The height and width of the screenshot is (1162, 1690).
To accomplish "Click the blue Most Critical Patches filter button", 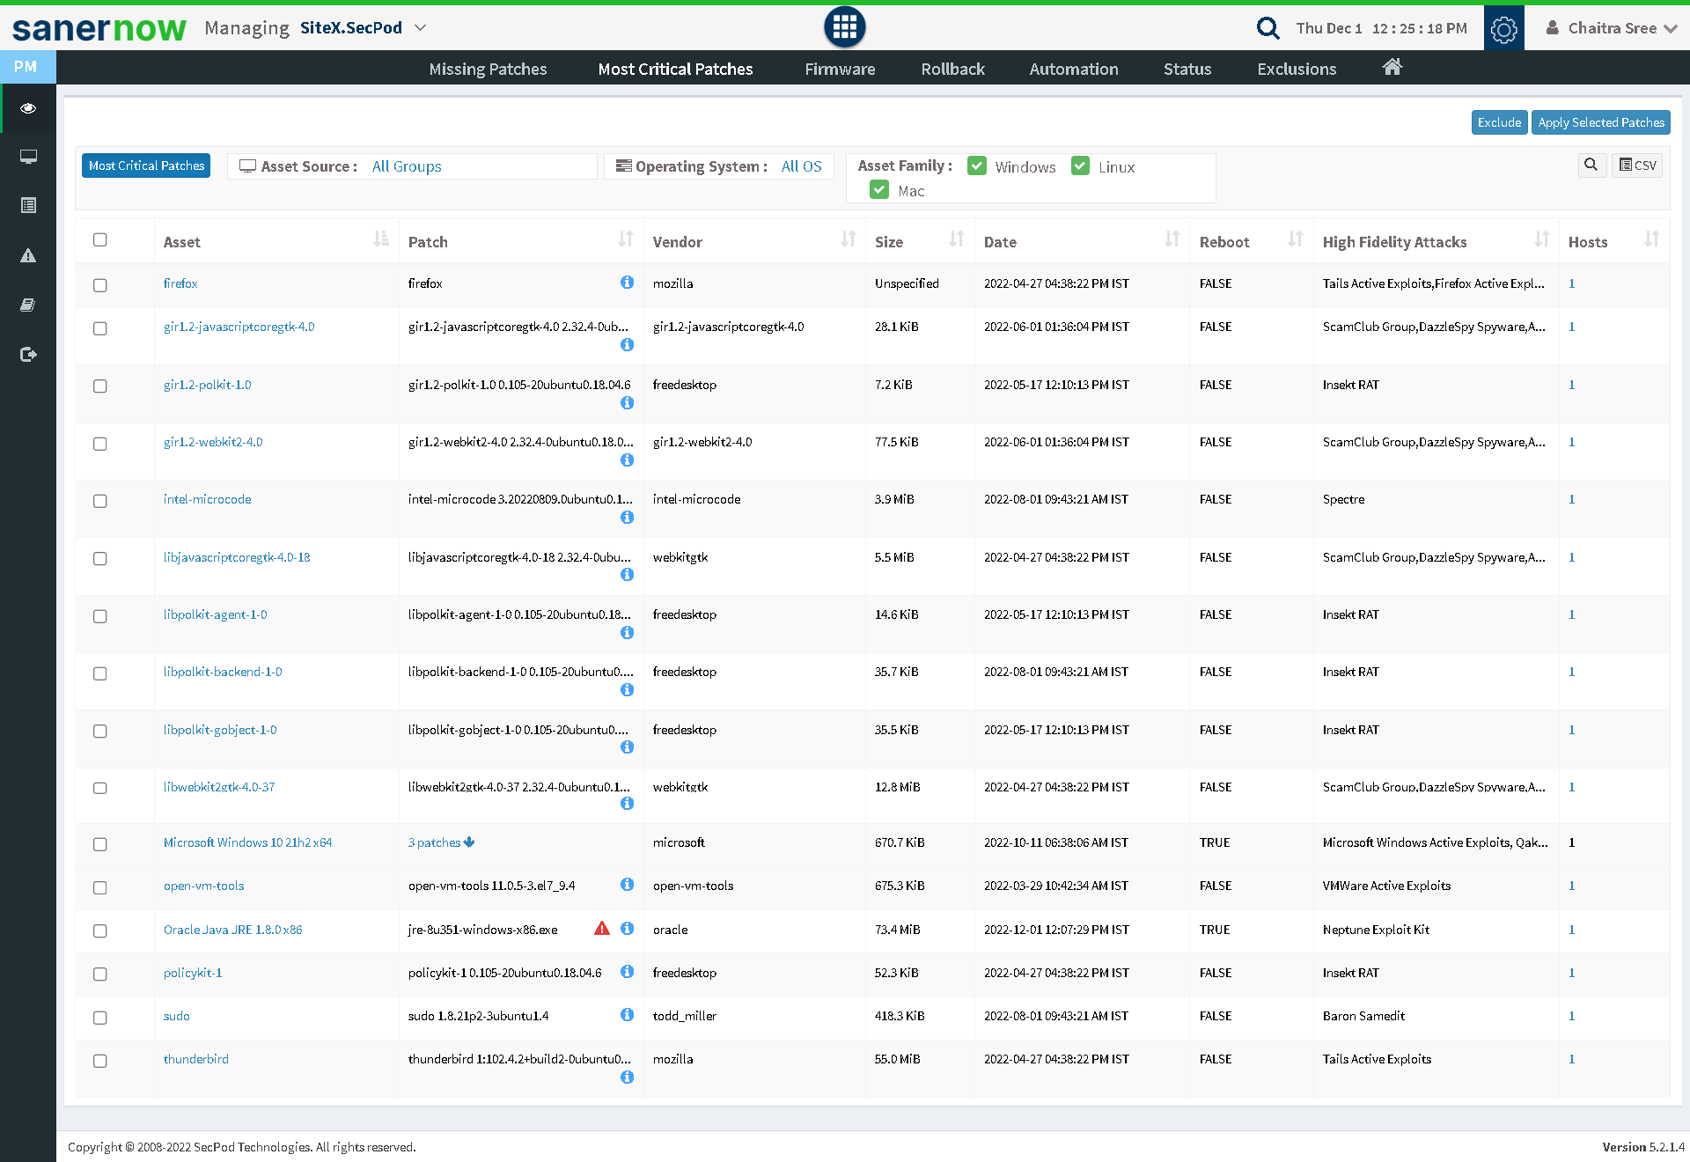I will pos(146,165).
